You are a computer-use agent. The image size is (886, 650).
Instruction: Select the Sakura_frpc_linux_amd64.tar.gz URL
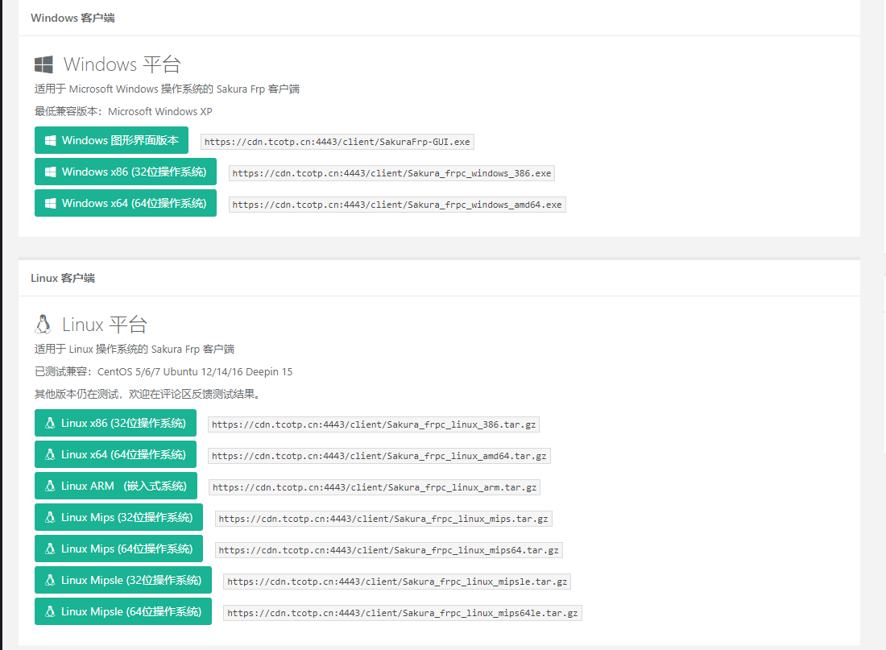point(379,456)
